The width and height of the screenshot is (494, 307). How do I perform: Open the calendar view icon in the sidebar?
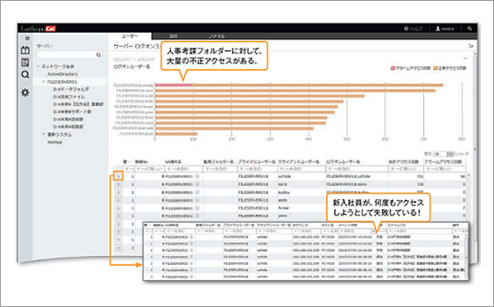[x=26, y=50]
